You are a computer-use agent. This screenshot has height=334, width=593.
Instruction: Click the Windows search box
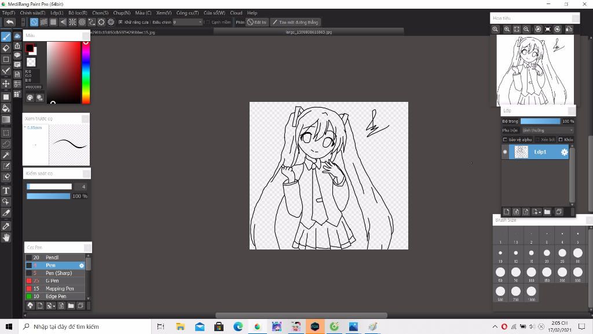85,326
